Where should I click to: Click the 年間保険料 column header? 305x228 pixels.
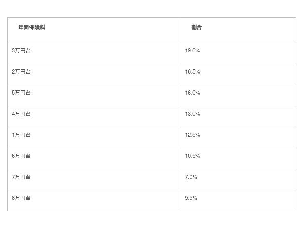[32, 28]
